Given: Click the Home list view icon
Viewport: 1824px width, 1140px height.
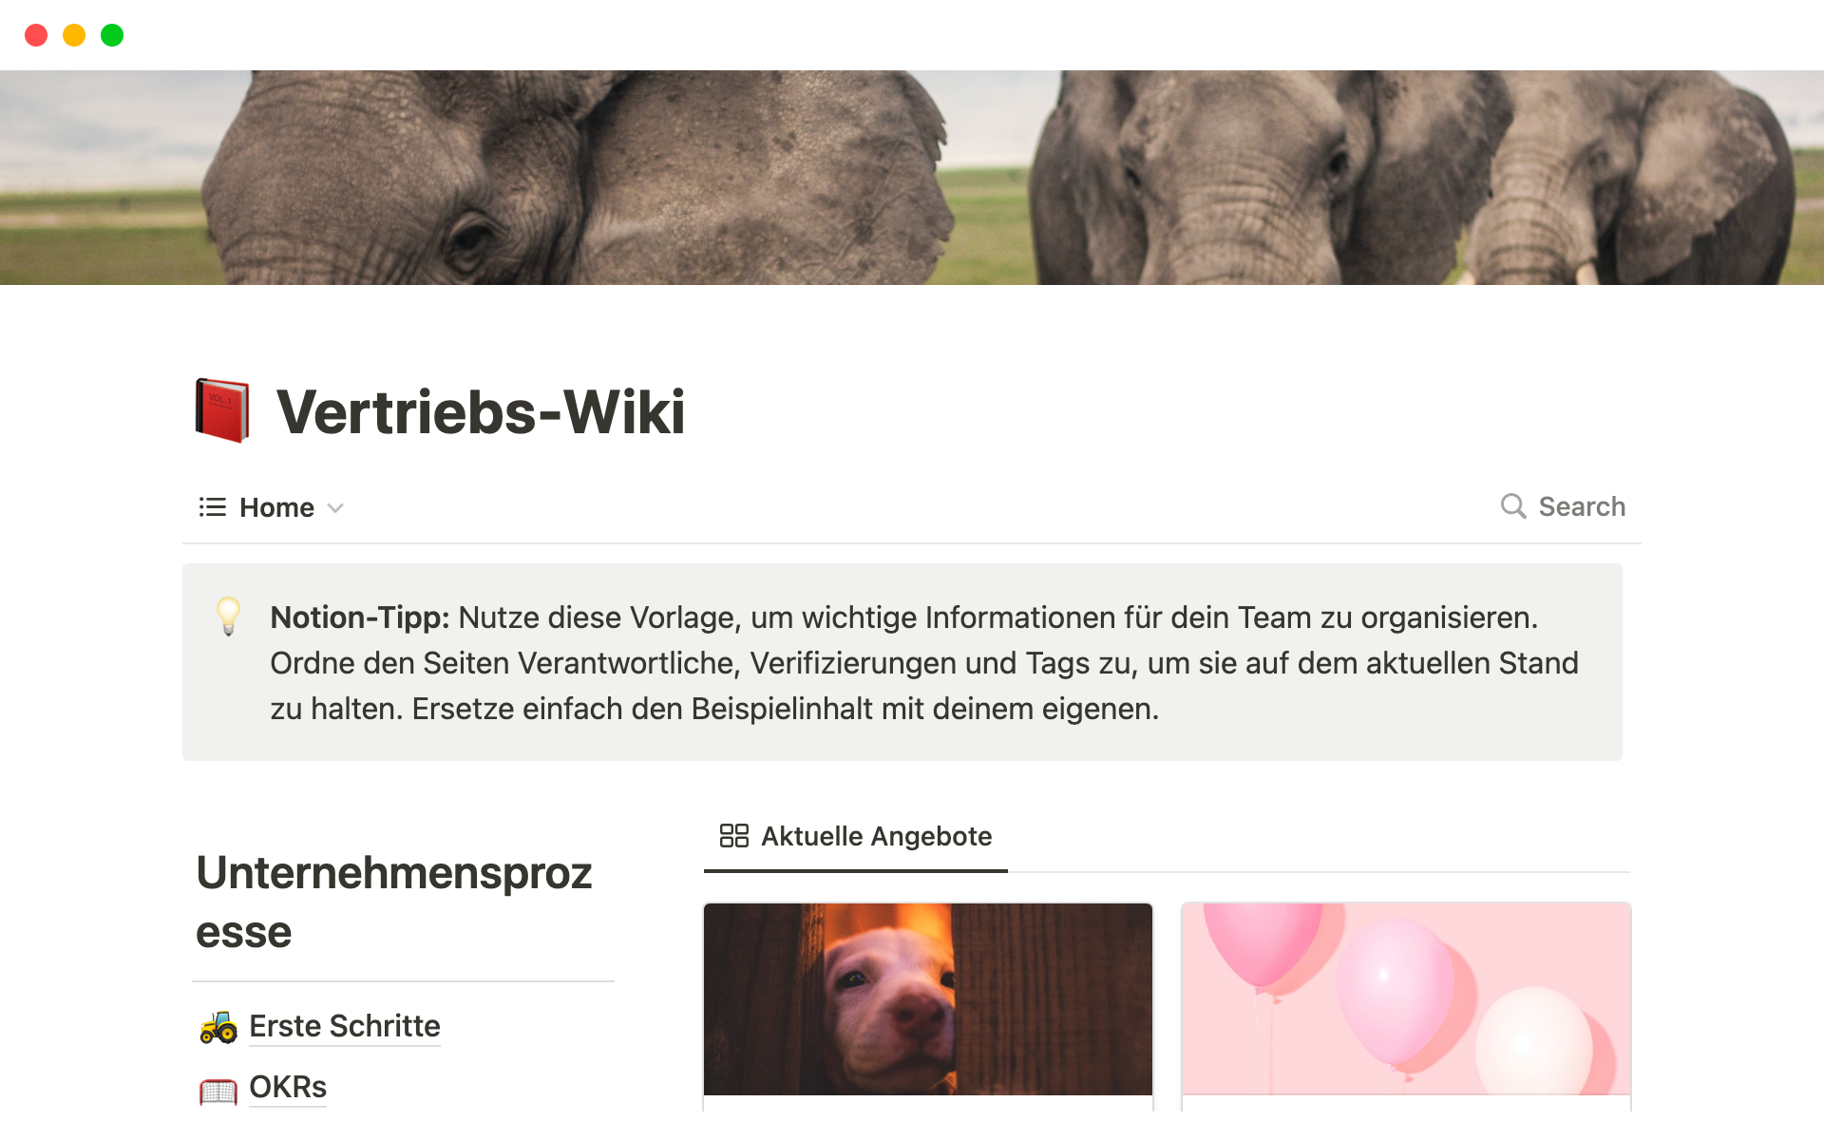Looking at the screenshot, I should click(x=212, y=507).
